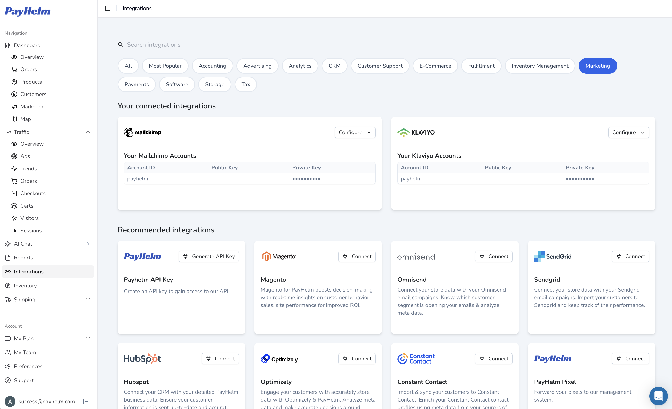672x409 pixels.
Task: Open Ads target icon
Action: click(14, 156)
